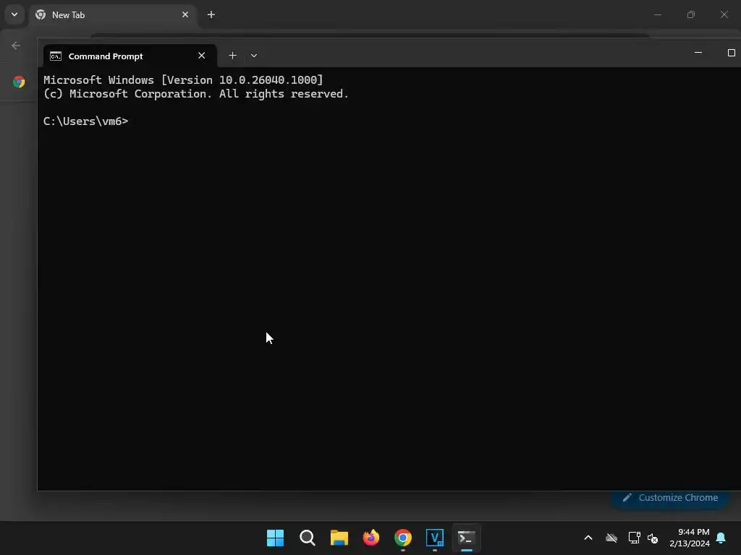Click Customize Chrome button
The image size is (741, 555).
(x=670, y=497)
